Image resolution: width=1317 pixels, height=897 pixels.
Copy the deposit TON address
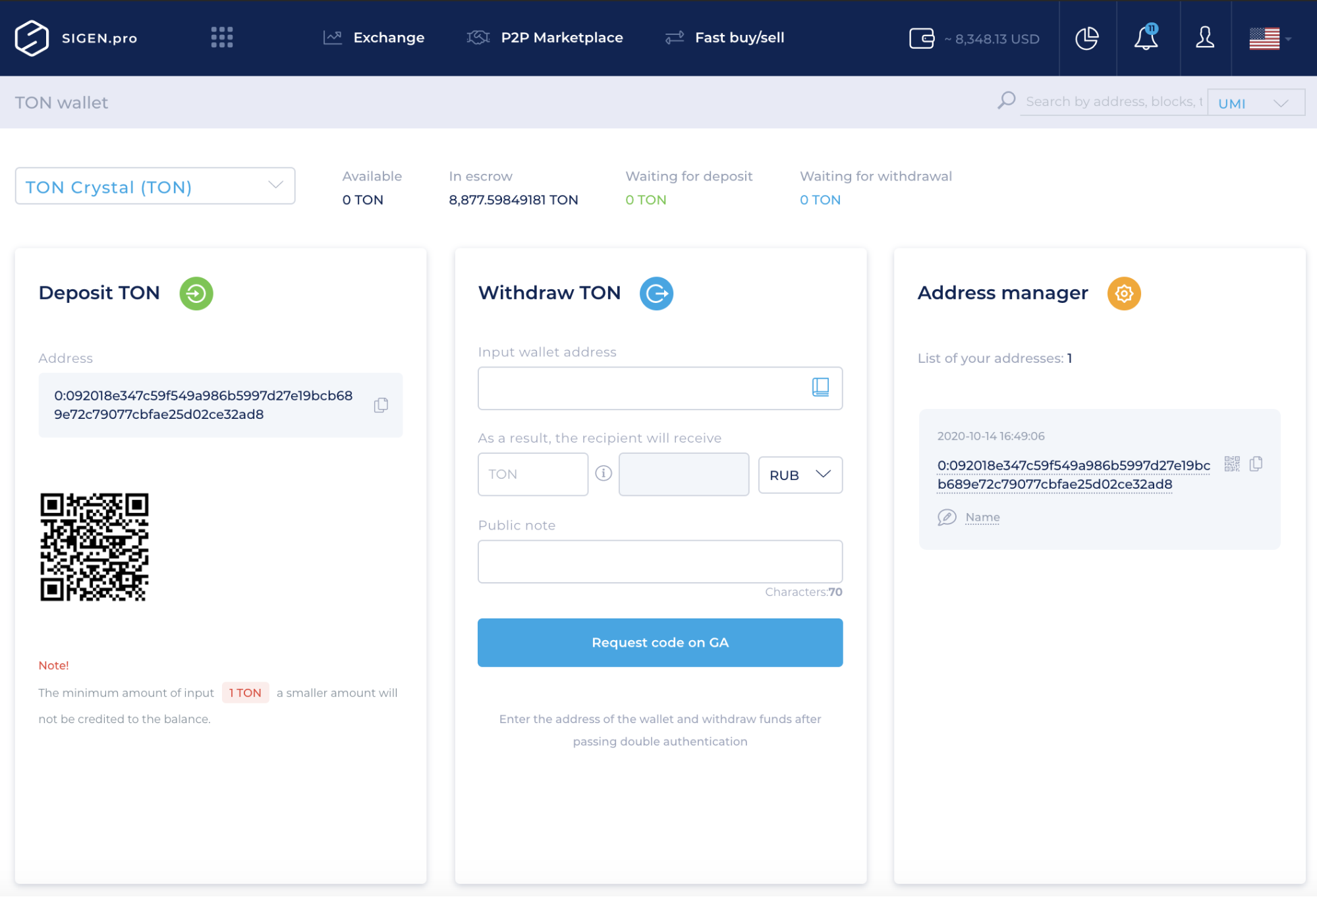coord(381,405)
